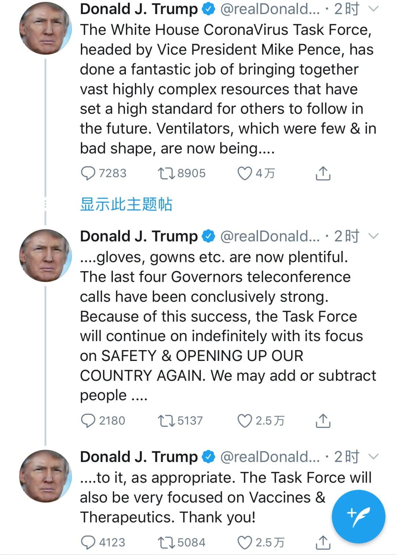The width and height of the screenshot is (397, 555).
Task: Open the 显示此主题帖 thread link
Action: point(126,204)
